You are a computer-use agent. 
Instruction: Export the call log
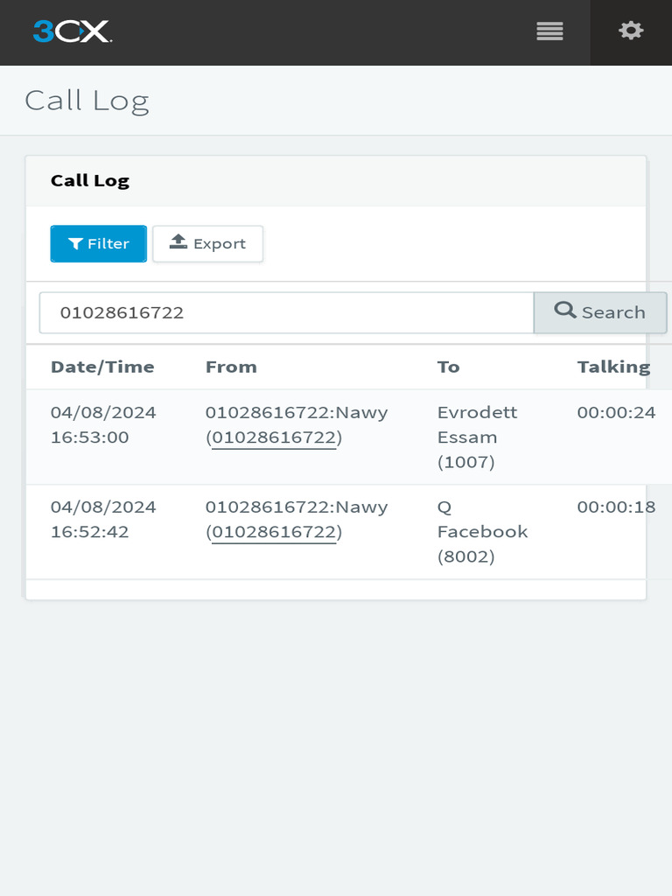pyautogui.click(x=207, y=244)
